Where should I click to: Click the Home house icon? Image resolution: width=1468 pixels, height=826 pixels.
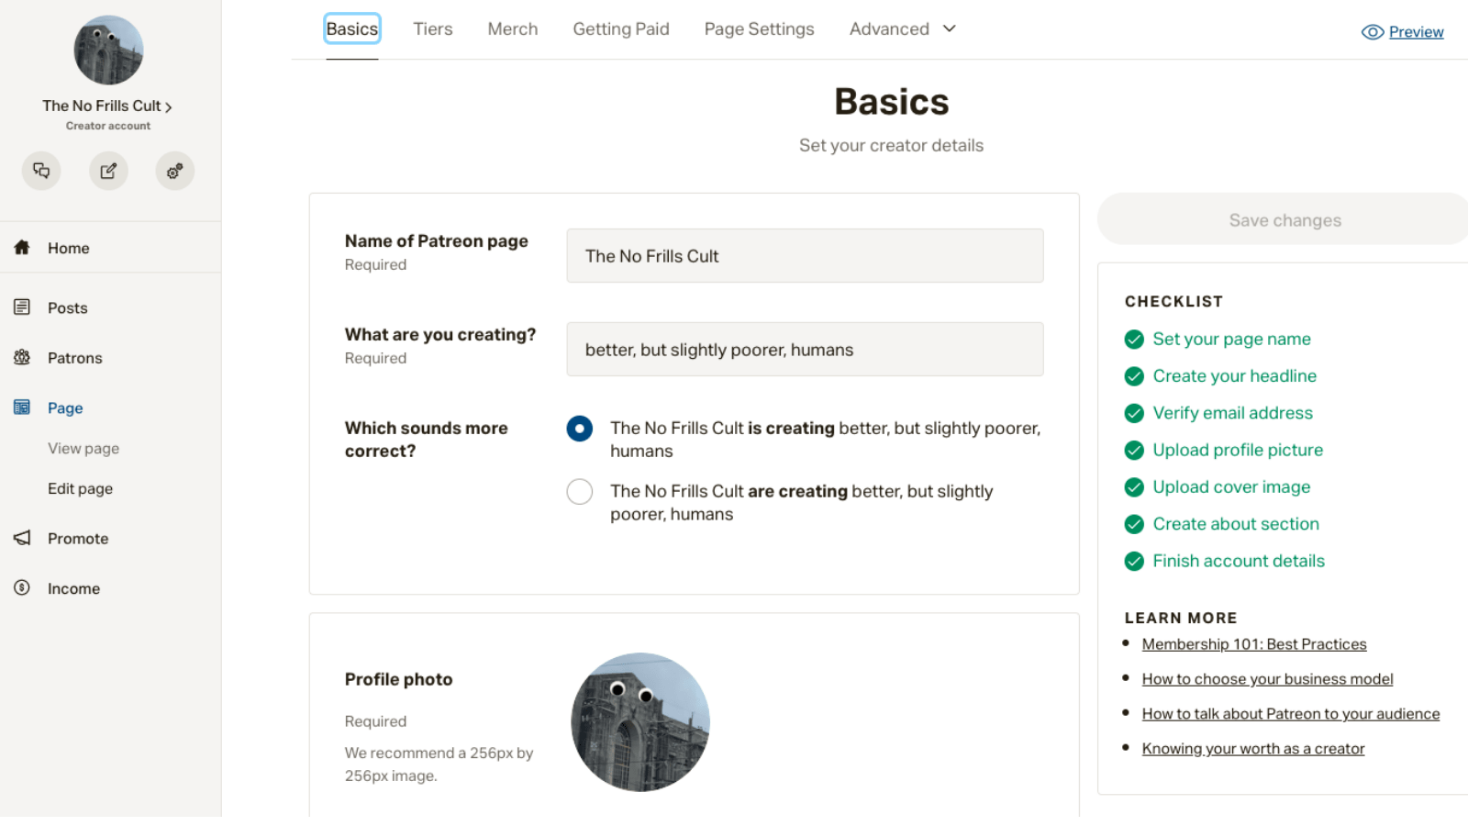click(22, 247)
